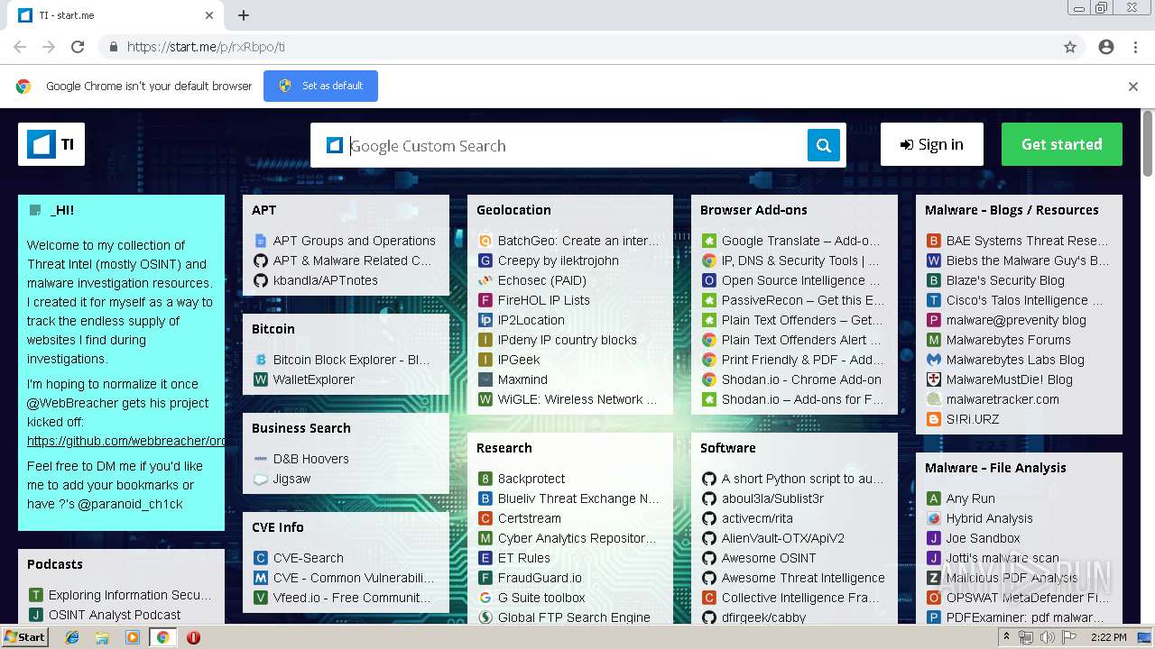Open the Echosec (PAID) link
The image size is (1155, 649).
(x=541, y=280)
